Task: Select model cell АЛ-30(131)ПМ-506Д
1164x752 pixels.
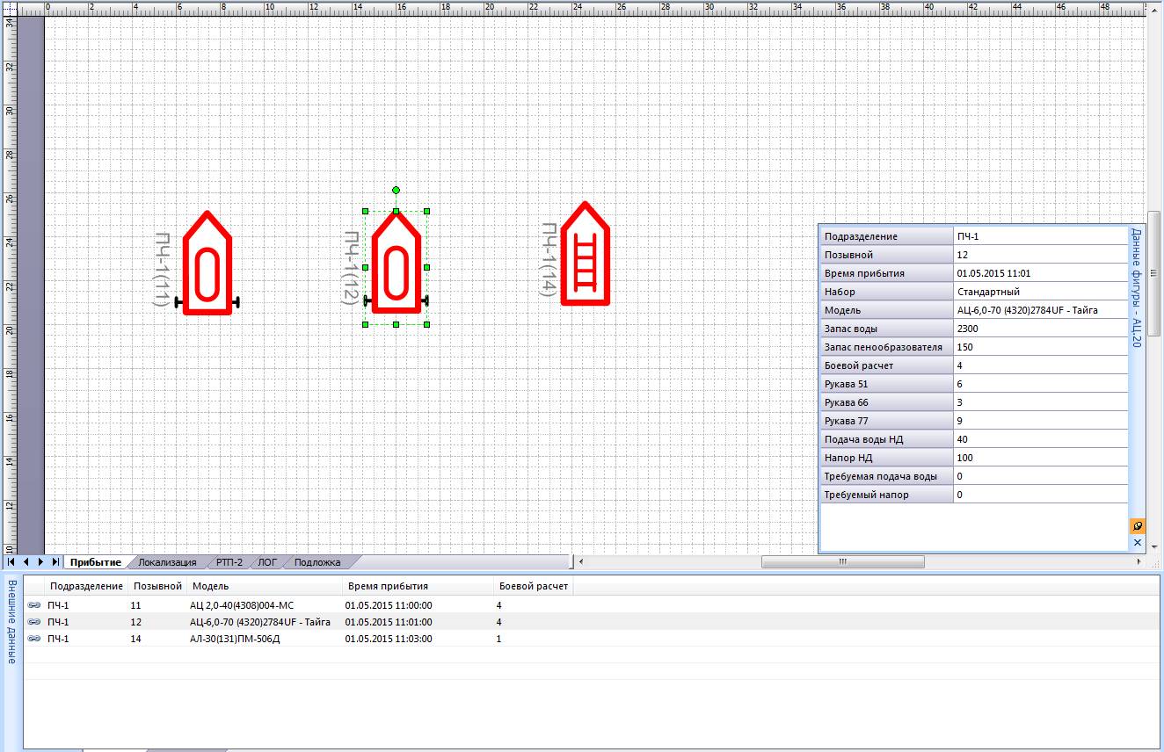Action: tap(236, 639)
